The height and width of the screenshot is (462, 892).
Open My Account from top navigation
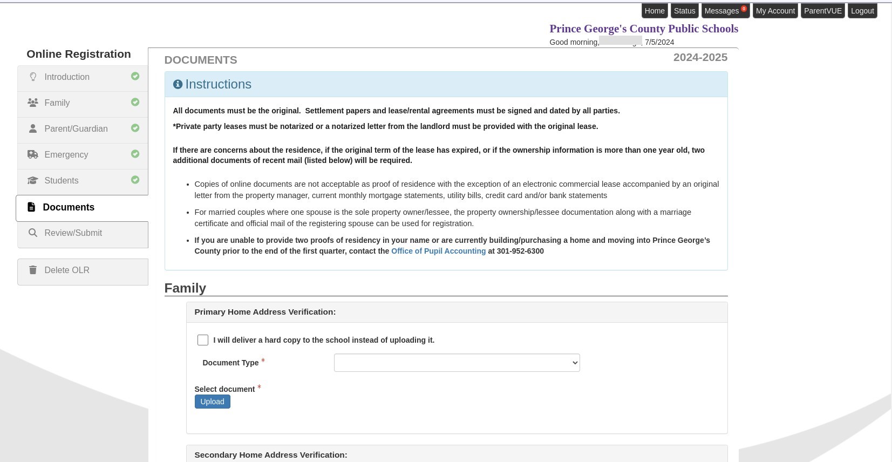(x=775, y=11)
